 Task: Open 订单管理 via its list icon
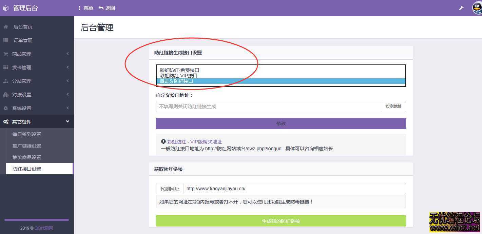(x=5, y=40)
